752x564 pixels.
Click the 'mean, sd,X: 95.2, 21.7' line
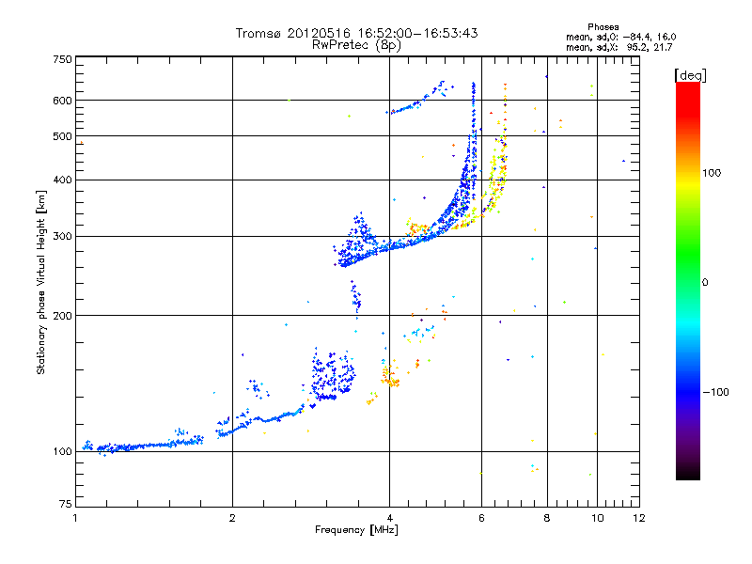point(619,47)
